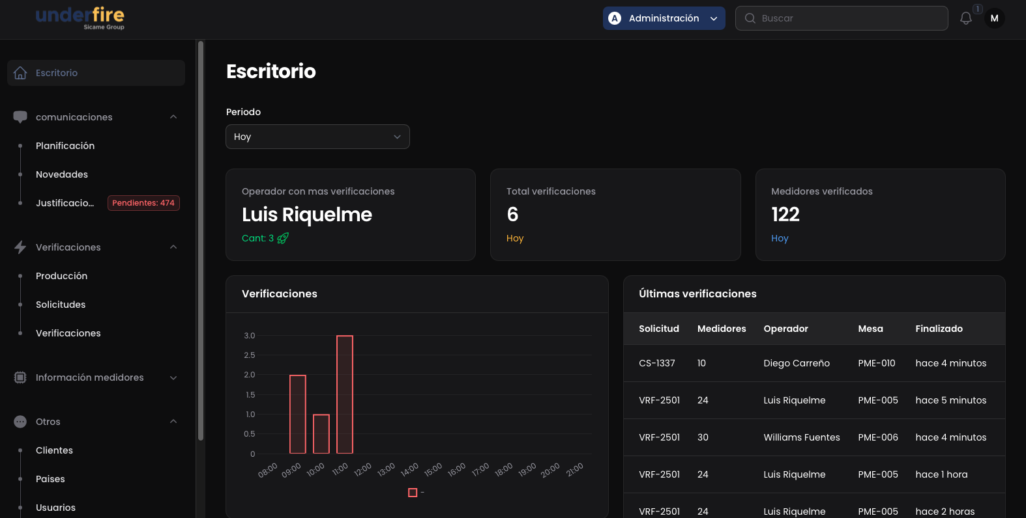1026x518 pixels.
Task: Open the user avatar M menu
Action: click(994, 18)
